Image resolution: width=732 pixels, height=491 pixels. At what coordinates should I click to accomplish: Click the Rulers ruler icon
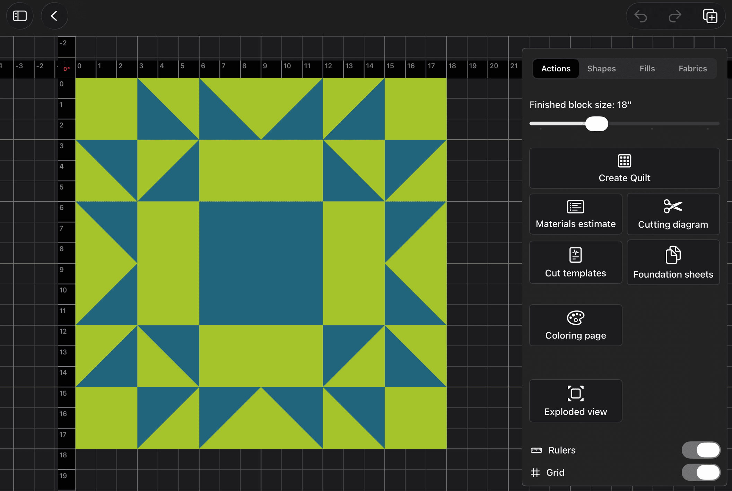click(x=536, y=450)
